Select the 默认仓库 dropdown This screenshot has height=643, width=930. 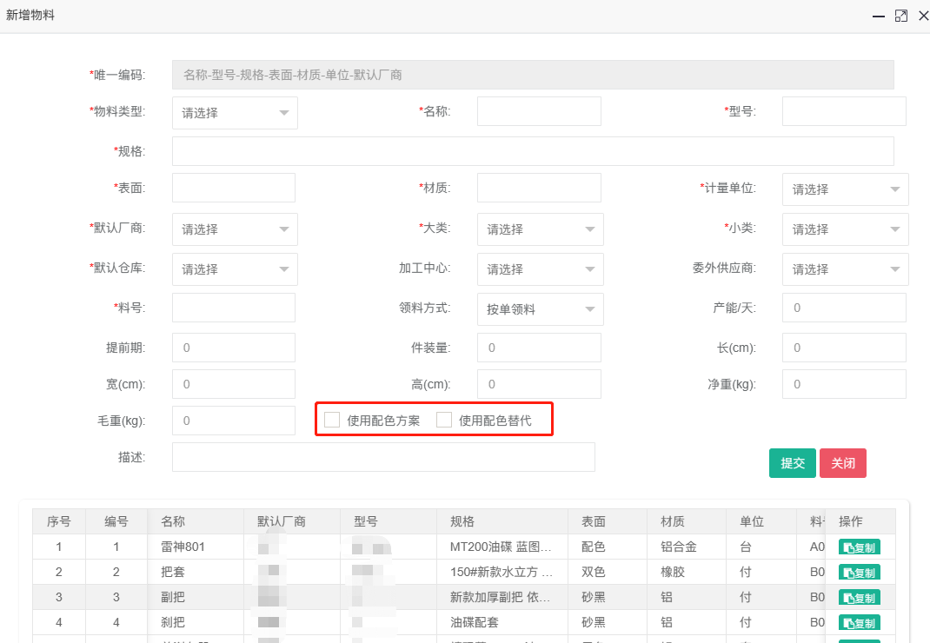235,269
